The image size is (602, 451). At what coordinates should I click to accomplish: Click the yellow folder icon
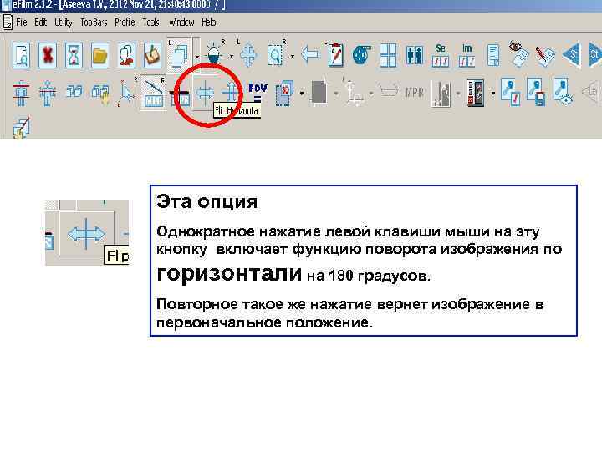99,55
